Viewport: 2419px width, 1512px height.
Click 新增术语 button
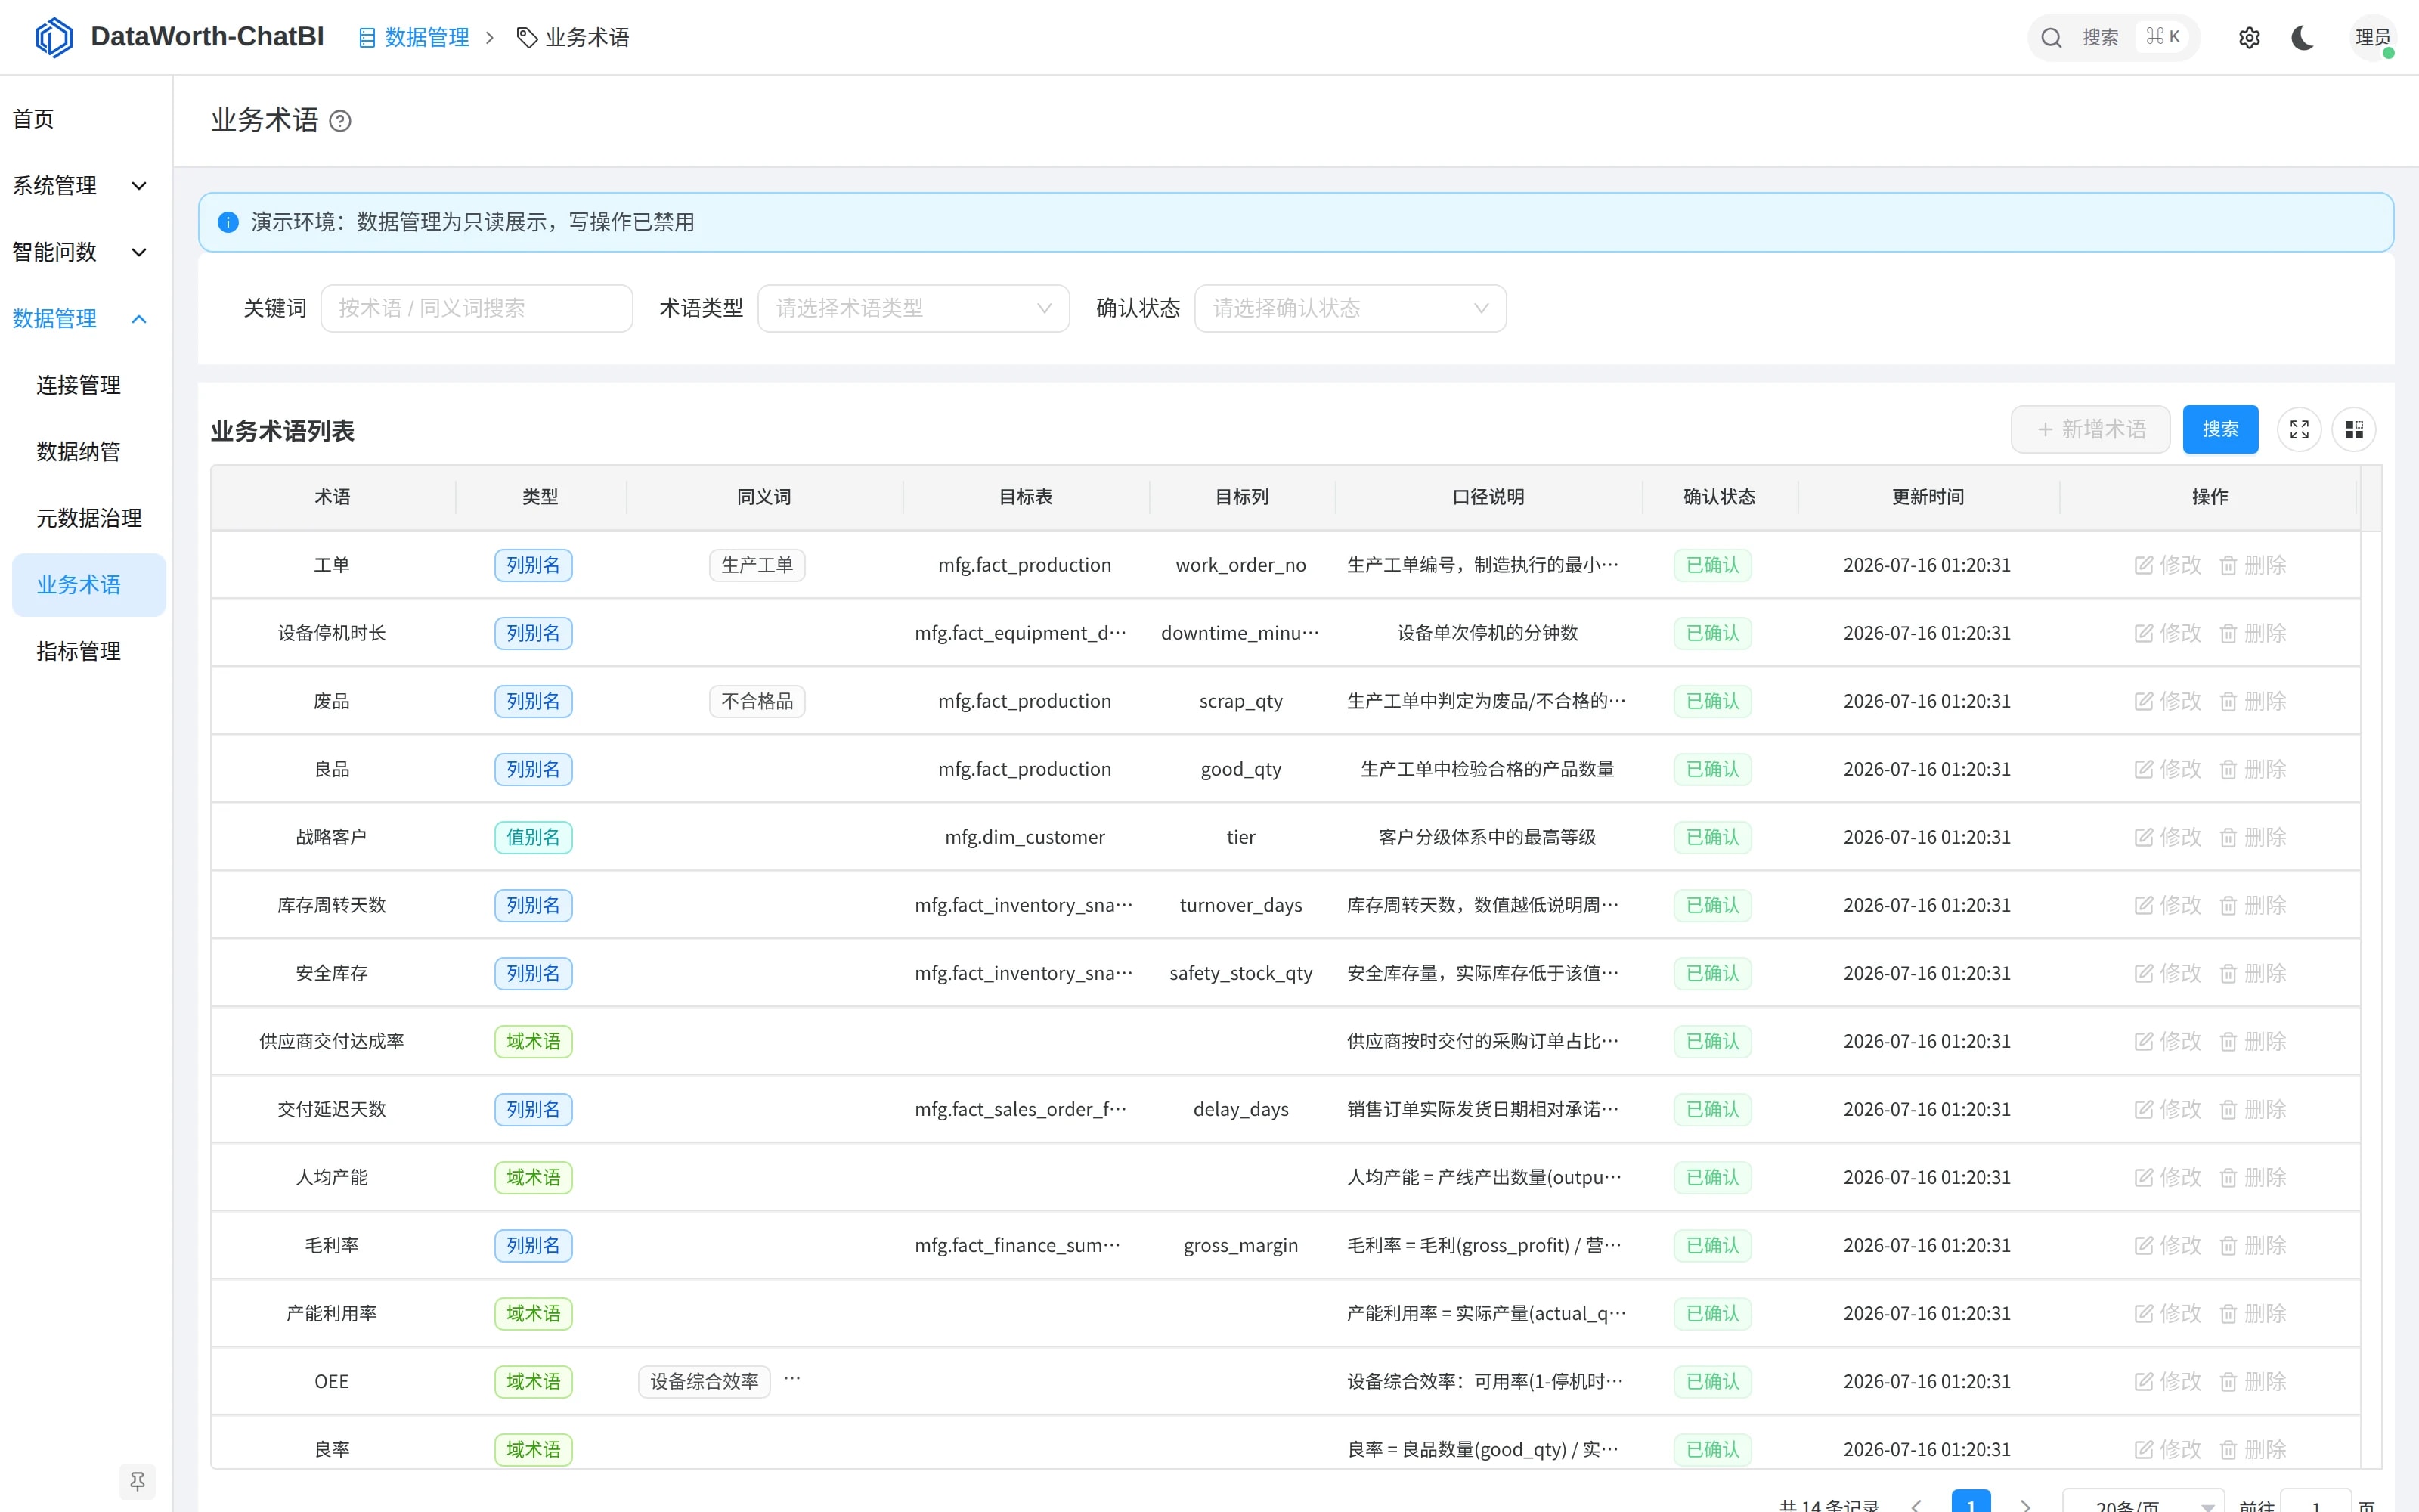click(x=2090, y=429)
